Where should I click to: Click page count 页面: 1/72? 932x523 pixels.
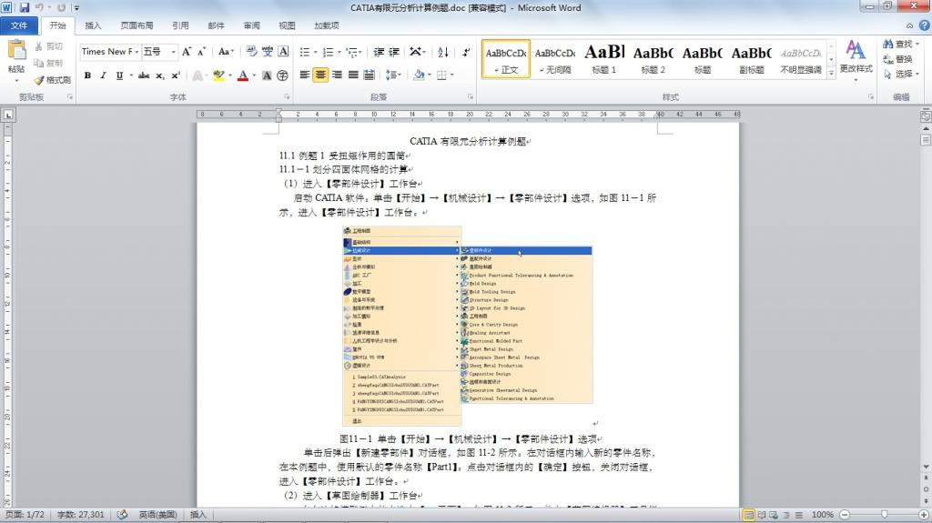pos(25,515)
